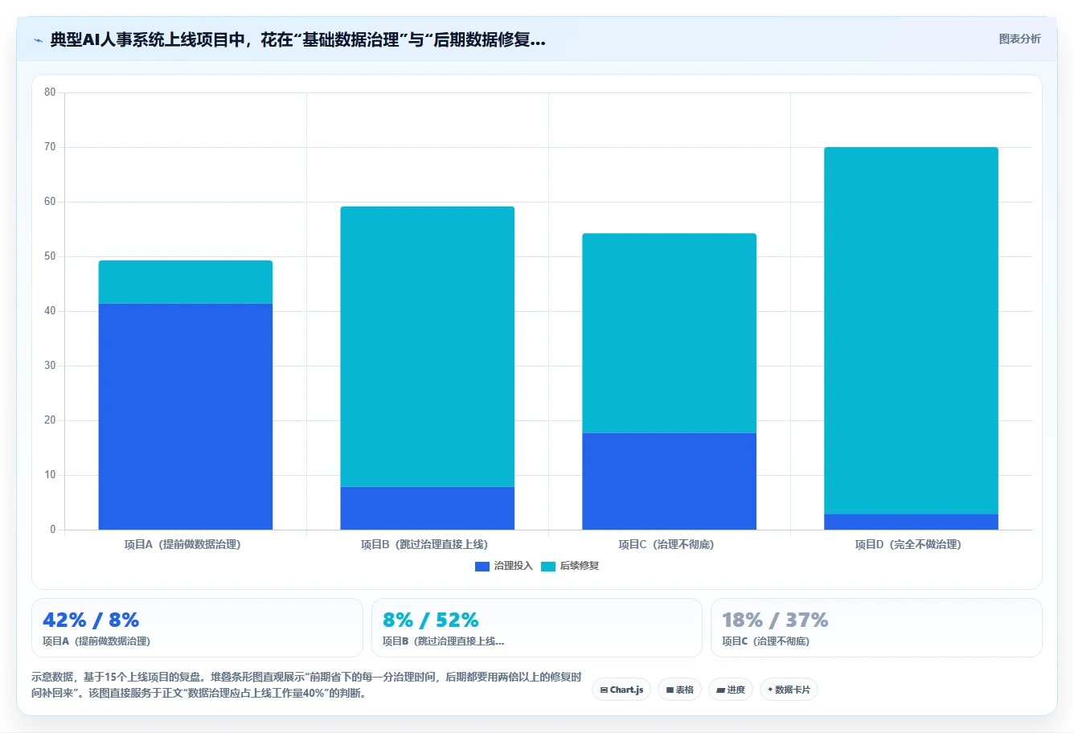Click the 项目D（完全不做治理）axis label
The image size is (1074, 733).
pyautogui.click(x=908, y=544)
